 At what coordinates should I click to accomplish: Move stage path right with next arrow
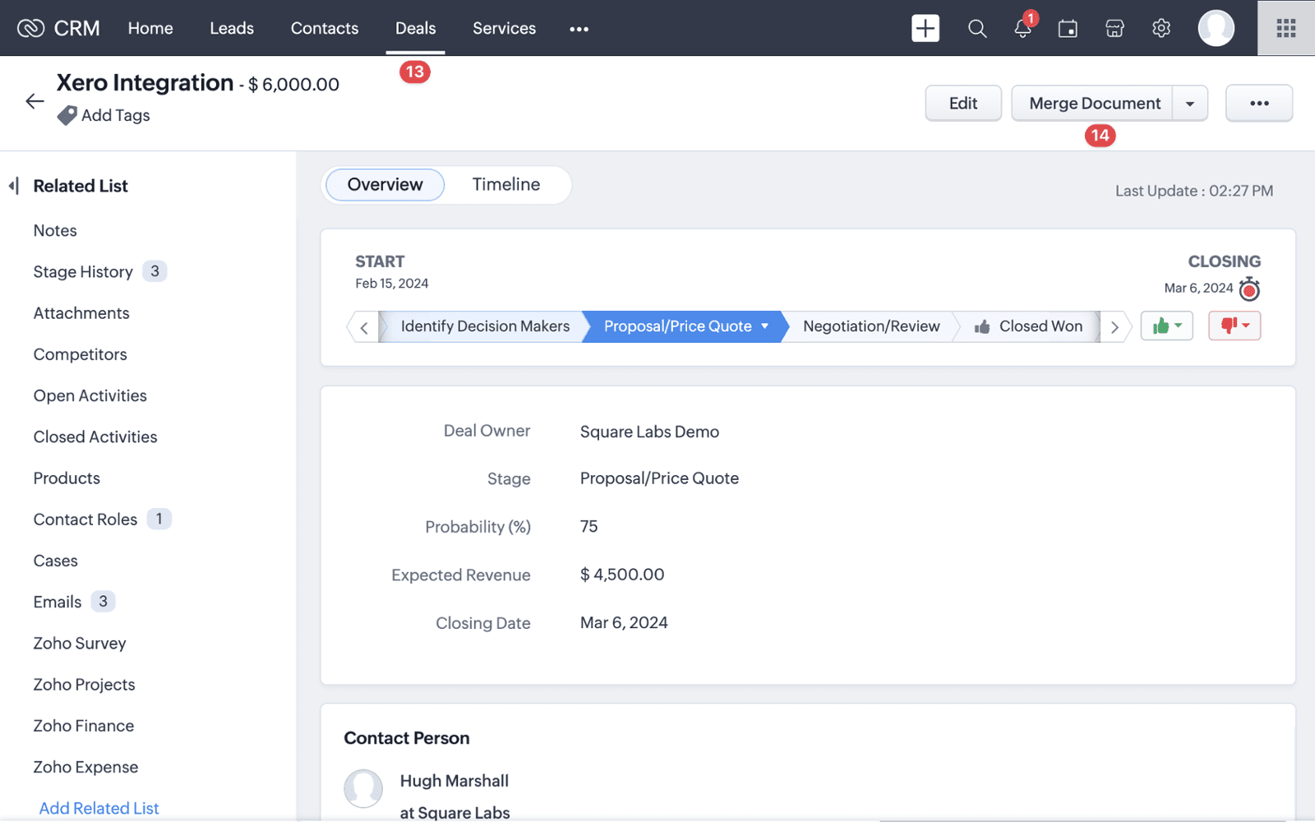[1115, 327]
